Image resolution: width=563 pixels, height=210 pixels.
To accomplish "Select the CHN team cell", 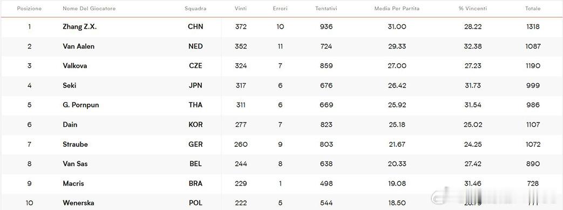I will 195,26.
